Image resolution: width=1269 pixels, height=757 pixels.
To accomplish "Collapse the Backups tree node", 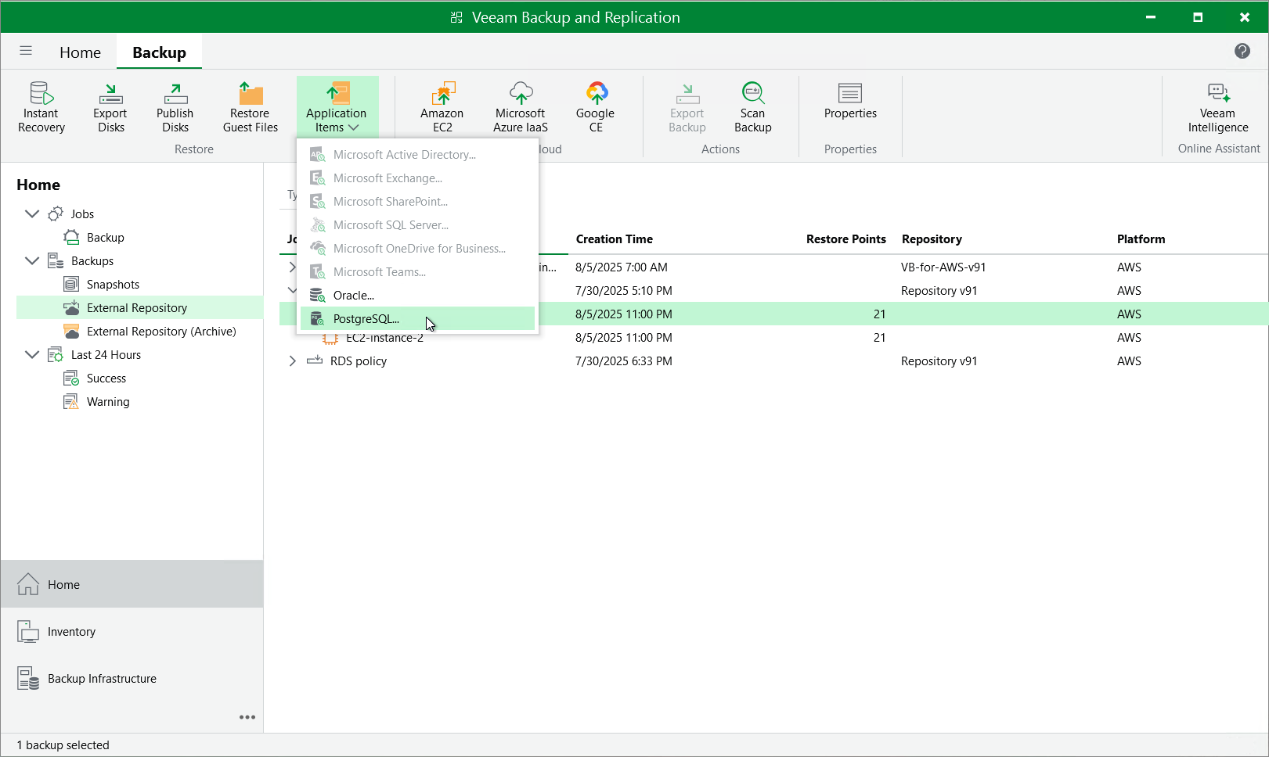I will tap(32, 260).
